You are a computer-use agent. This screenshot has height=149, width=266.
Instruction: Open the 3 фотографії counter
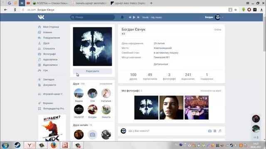coord(169,77)
